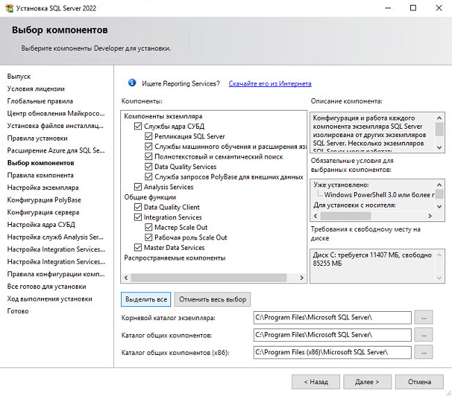Edit the Каталог общих компонентов path field

tap(332, 335)
